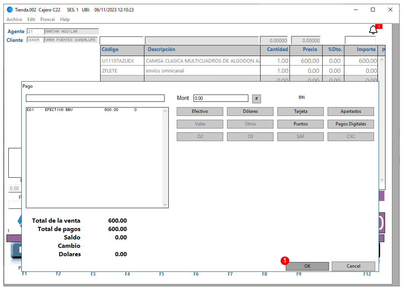
Task: Minimize the Tienda window
Action: (x=356, y=10)
